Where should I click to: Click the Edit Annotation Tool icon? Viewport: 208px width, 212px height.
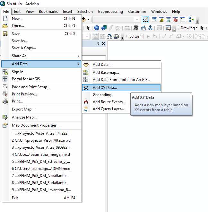click(x=155, y=36)
